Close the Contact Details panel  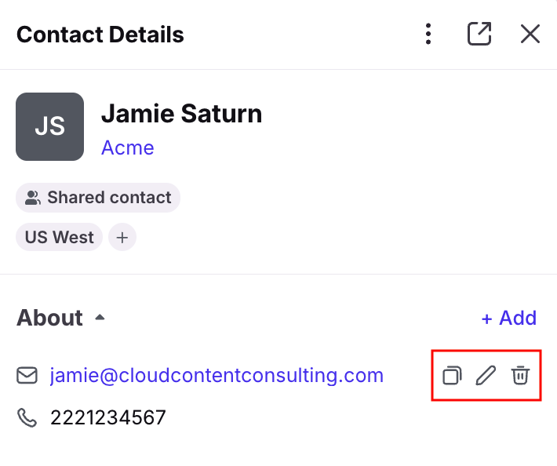tap(530, 34)
